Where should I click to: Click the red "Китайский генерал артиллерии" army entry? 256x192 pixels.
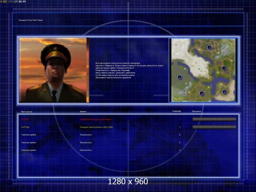pos(96,119)
